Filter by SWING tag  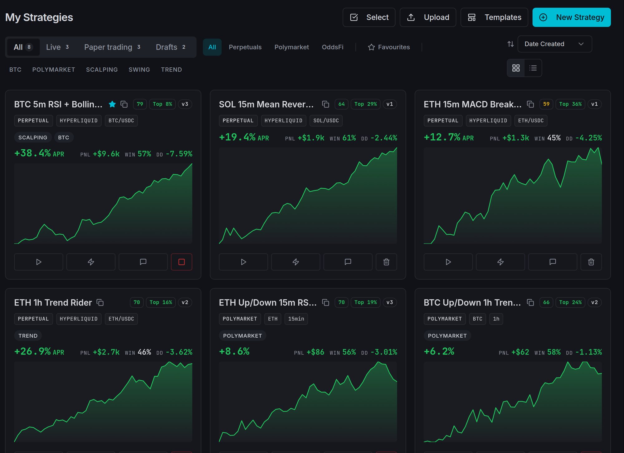pyautogui.click(x=139, y=70)
